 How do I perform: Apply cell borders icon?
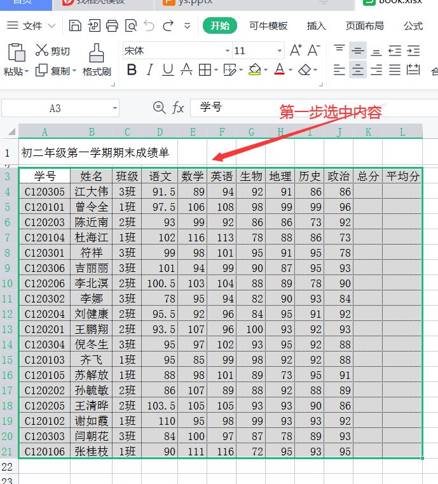[205, 70]
